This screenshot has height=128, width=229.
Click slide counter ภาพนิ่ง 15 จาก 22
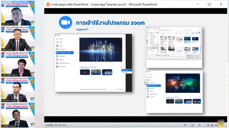(56, 125)
